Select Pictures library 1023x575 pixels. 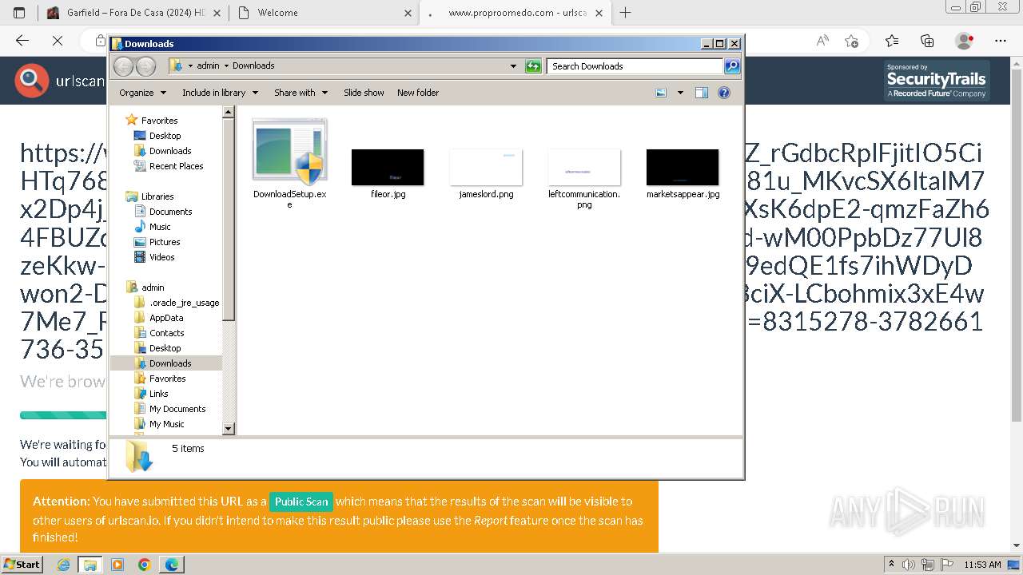165,242
